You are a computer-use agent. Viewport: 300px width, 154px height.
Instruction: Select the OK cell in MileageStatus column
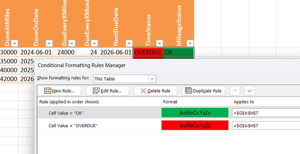[x=178, y=52]
